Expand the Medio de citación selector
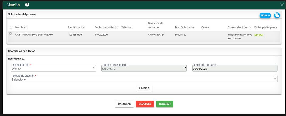The width and height of the screenshot is (286, 116). (144, 79)
